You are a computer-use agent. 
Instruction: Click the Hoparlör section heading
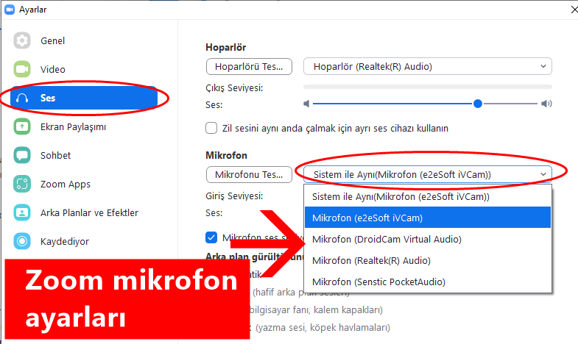click(225, 48)
